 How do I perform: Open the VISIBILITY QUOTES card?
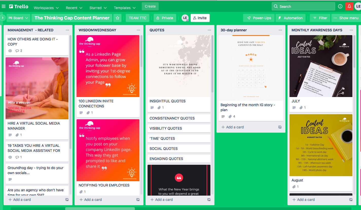click(179, 128)
